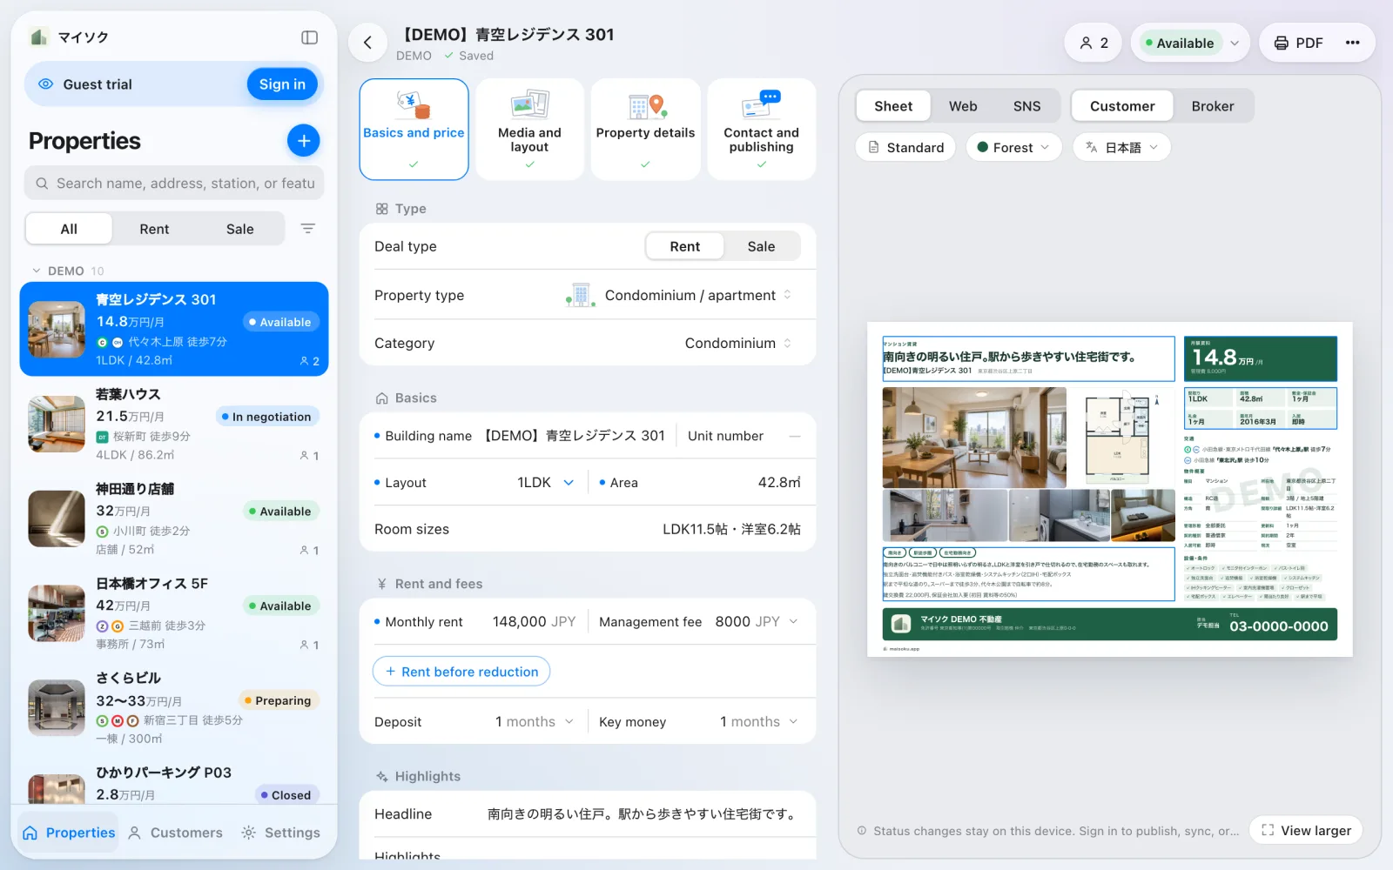Add a new property with plus button

coord(303,140)
